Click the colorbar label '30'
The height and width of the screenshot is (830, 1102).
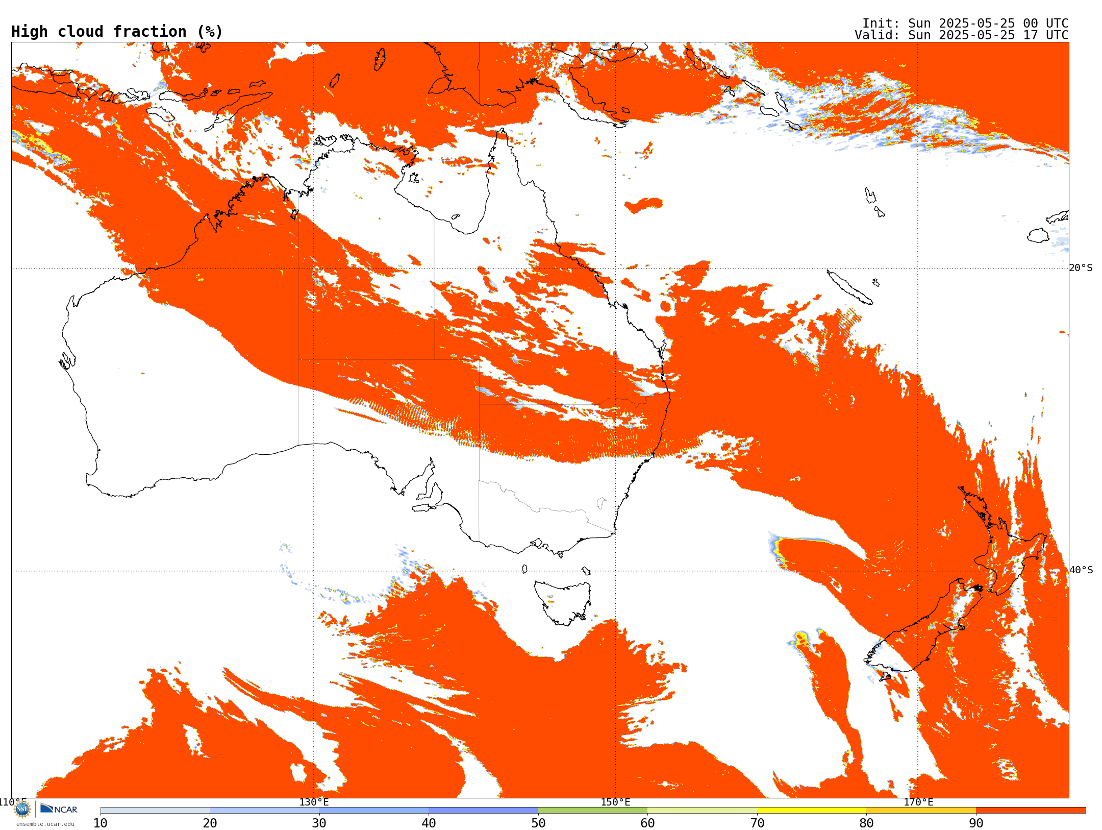click(319, 823)
